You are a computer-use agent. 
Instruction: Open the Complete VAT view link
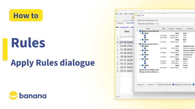click(124, 27)
